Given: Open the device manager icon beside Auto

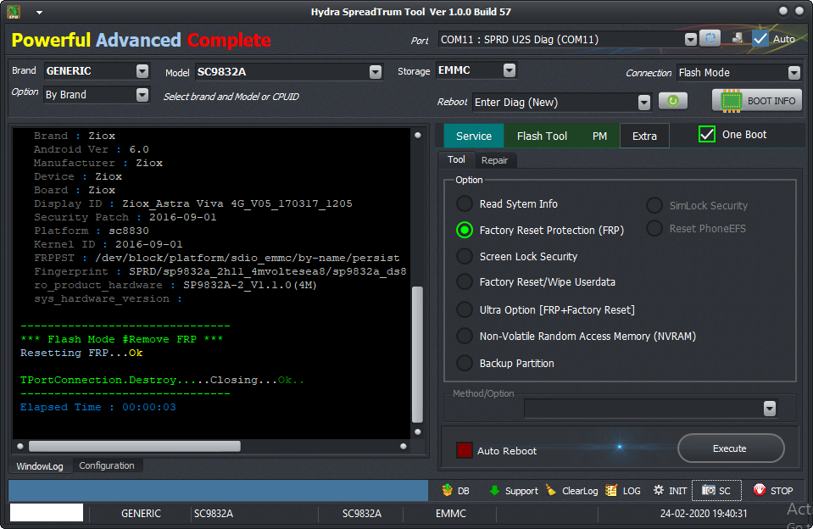Looking at the screenshot, I should tap(737, 38).
